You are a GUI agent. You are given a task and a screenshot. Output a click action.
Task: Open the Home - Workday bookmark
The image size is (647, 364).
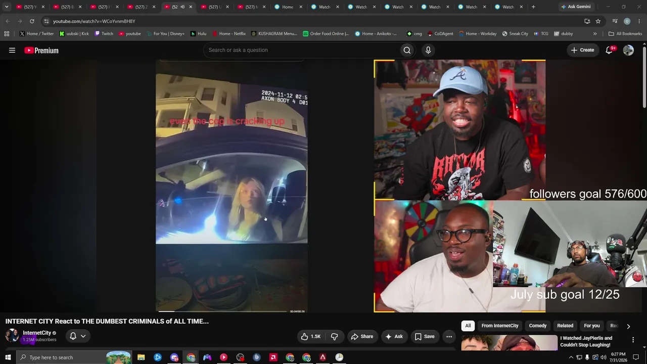coord(478,34)
